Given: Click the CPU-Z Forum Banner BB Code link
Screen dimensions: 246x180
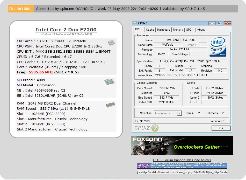Looking at the screenshot, I should point(182,160).
